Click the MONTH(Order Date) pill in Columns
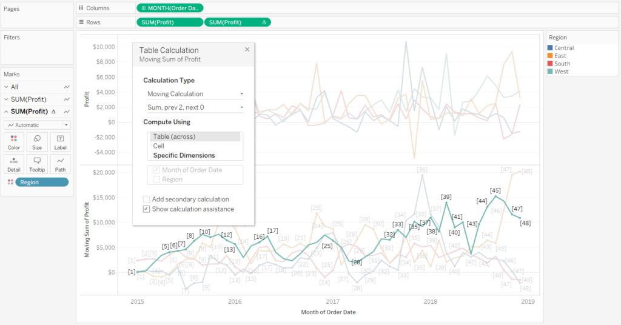This screenshot has height=325, width=621. point(170,8)
